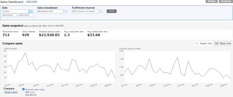The height and width of the screenshot is (97, 233).
Task: Switch to Table view tab
Action: tap(223, 43)
